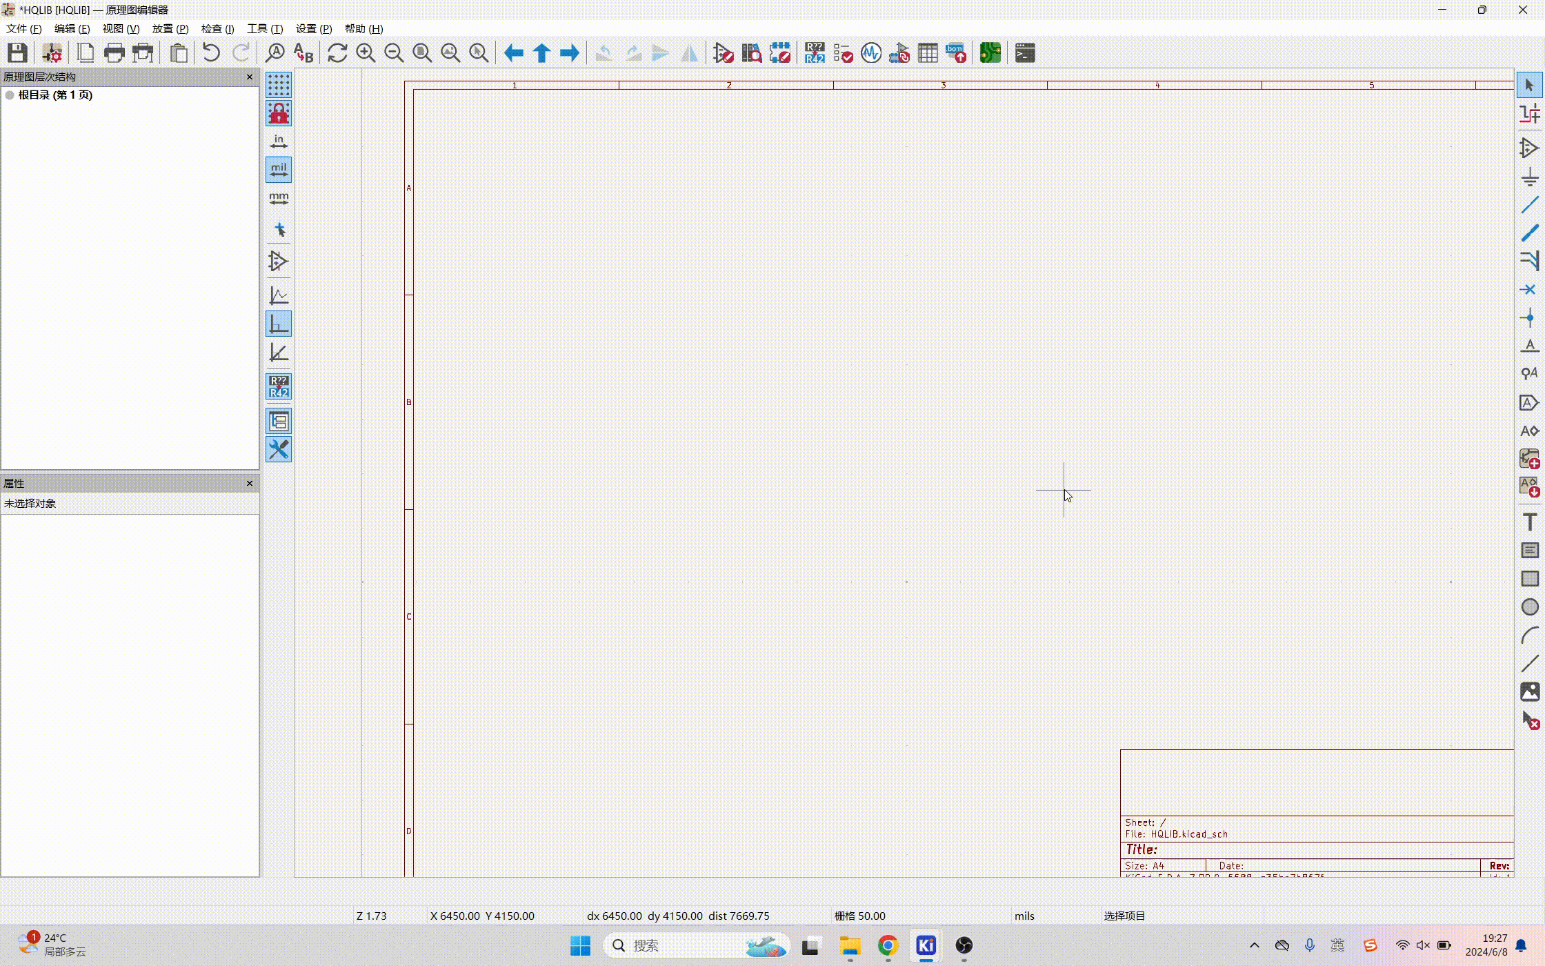The height and width of the screenshot is (966, 1545).
Task: Select the Add power symbol tool
Action: click(1529, 177)
